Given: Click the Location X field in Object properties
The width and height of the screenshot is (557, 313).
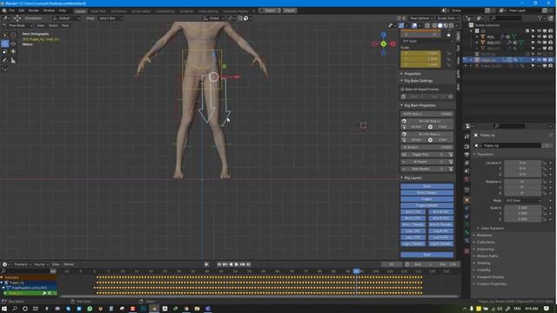Looking at the screenshot, I should tap(523, 163).
